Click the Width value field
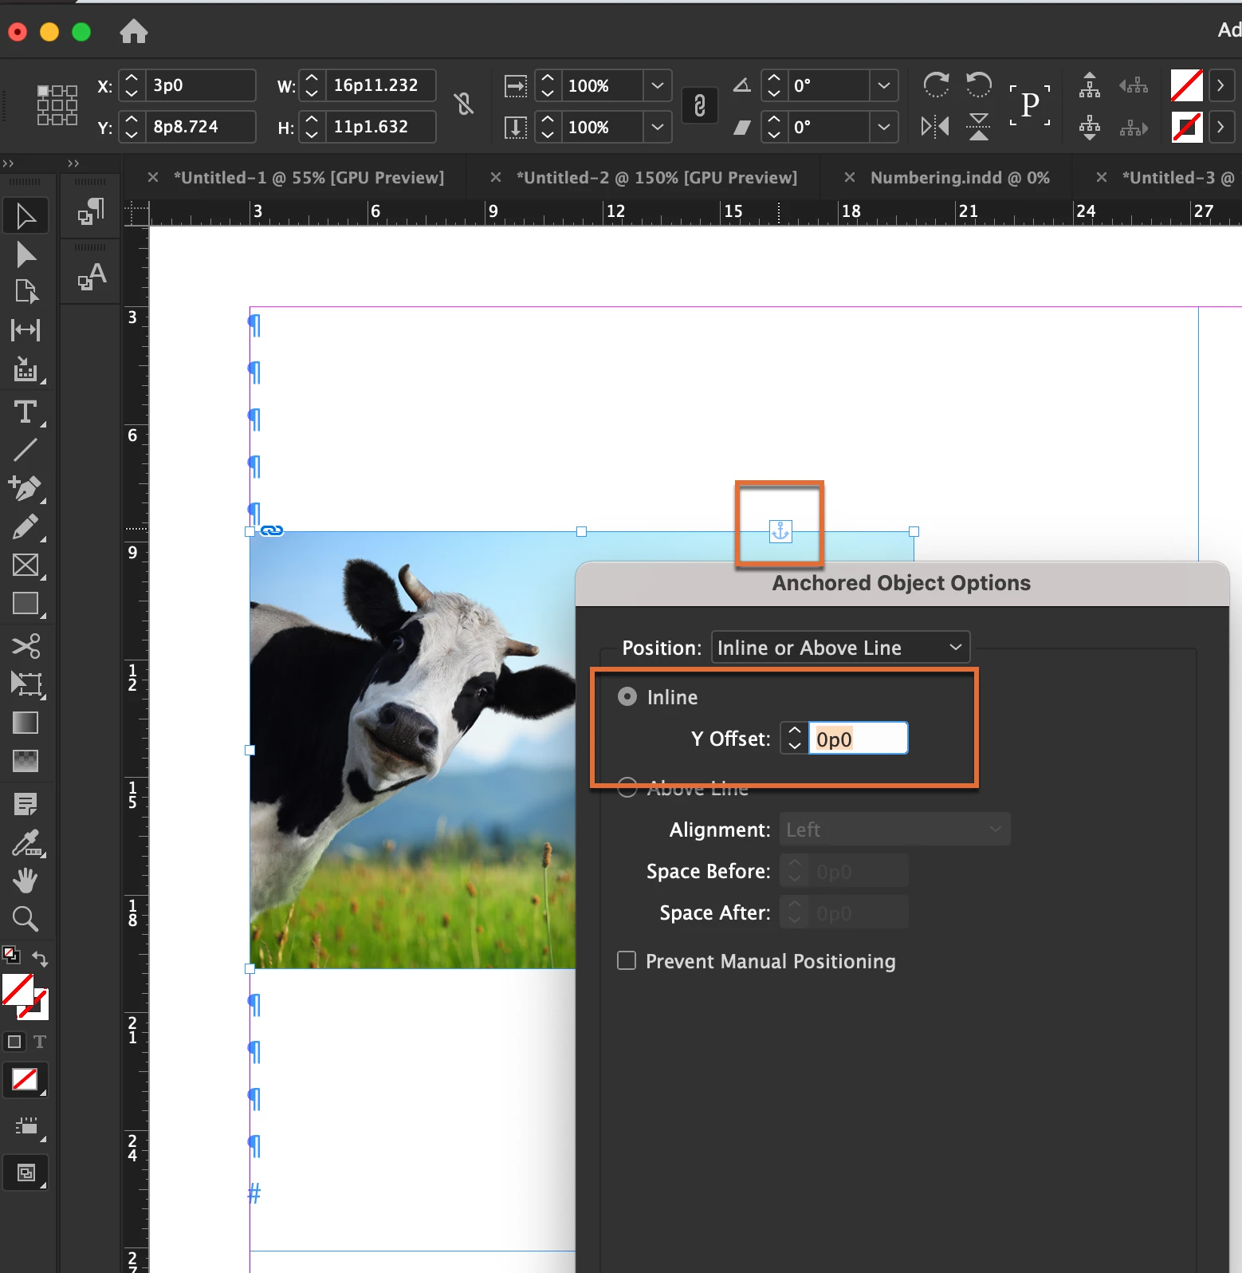This screenshot has width=1242, height=1273. click(x=381, y=85)
